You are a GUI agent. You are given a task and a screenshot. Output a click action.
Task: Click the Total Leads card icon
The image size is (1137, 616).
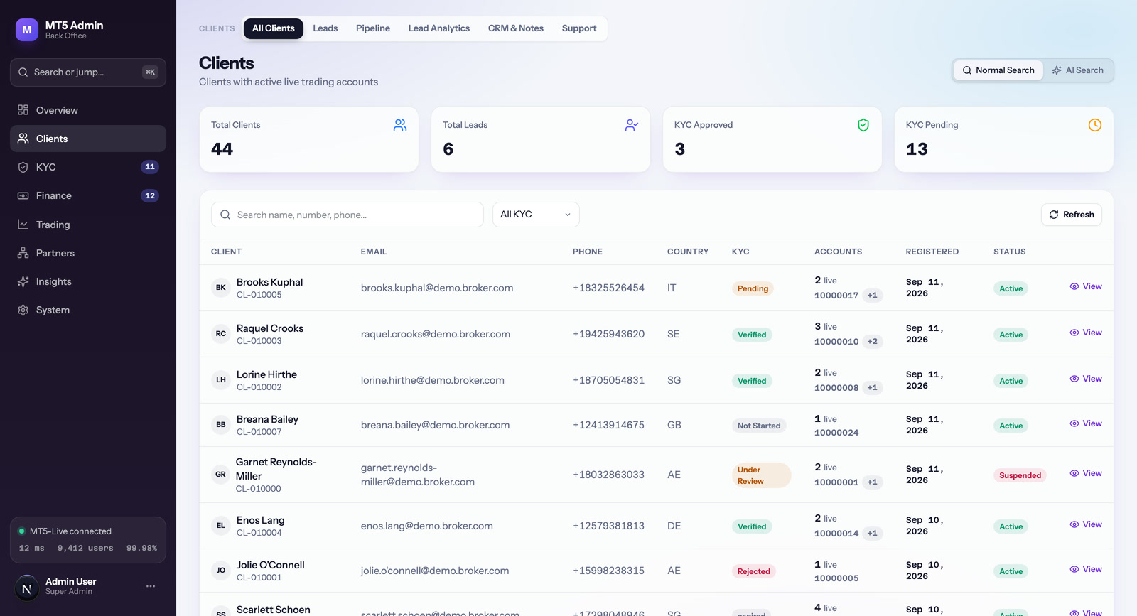point(632,125)
